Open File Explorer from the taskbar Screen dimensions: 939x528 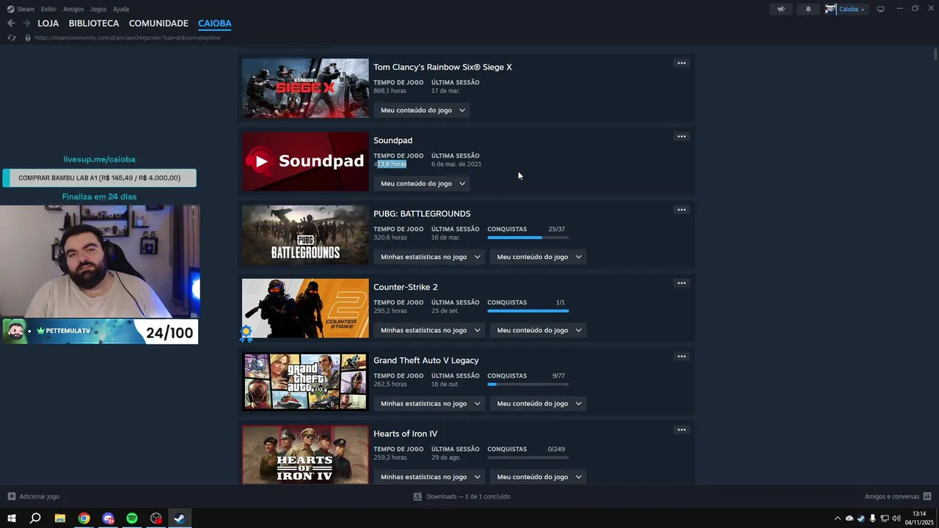pyautogui.click(x=60, y=518)
